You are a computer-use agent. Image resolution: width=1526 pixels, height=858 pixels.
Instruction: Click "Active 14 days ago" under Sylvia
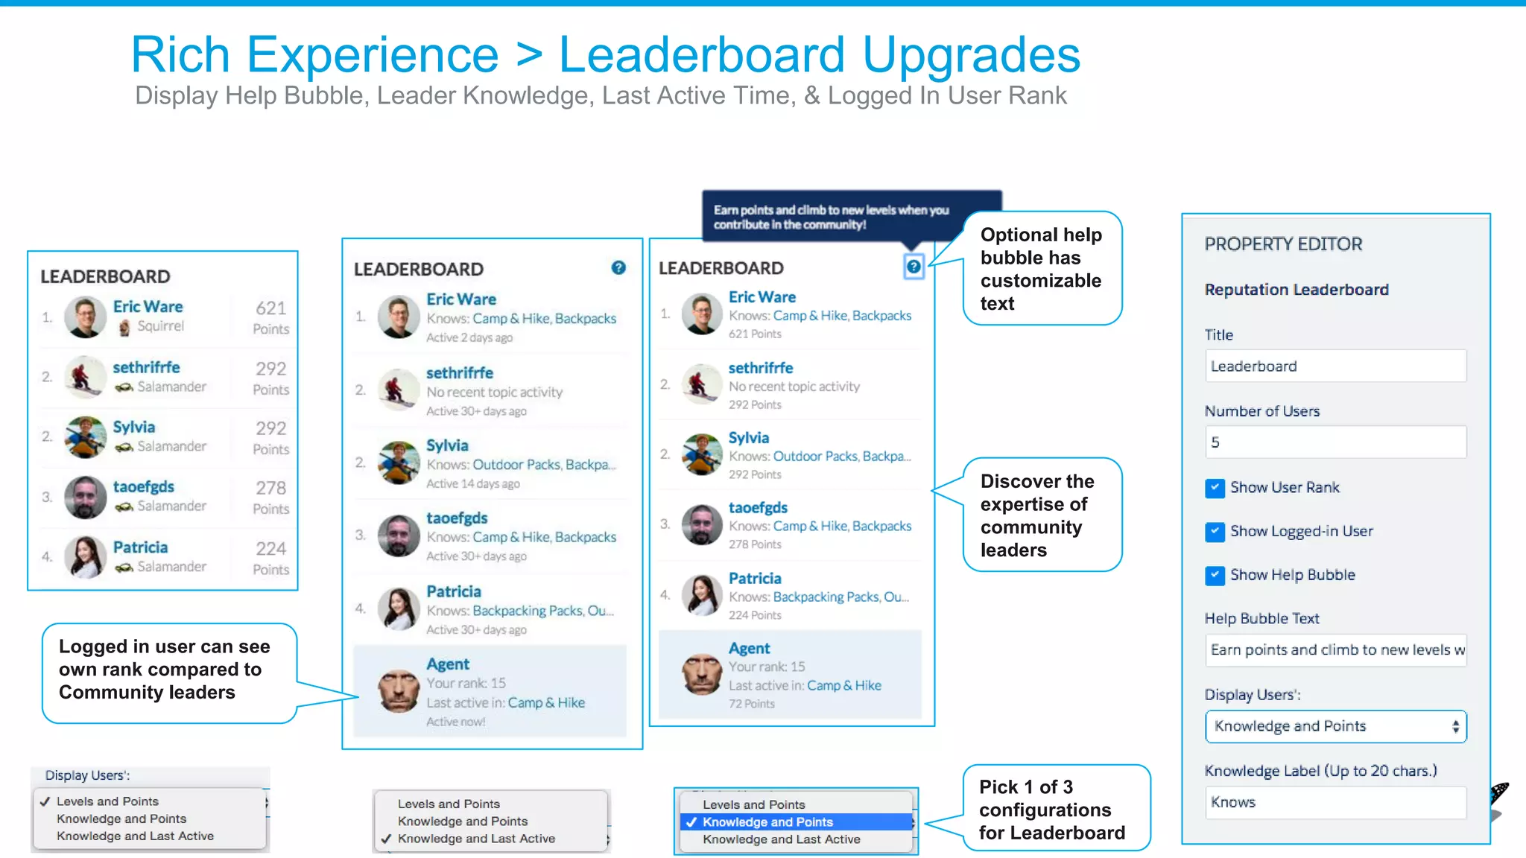coord(473,484)
